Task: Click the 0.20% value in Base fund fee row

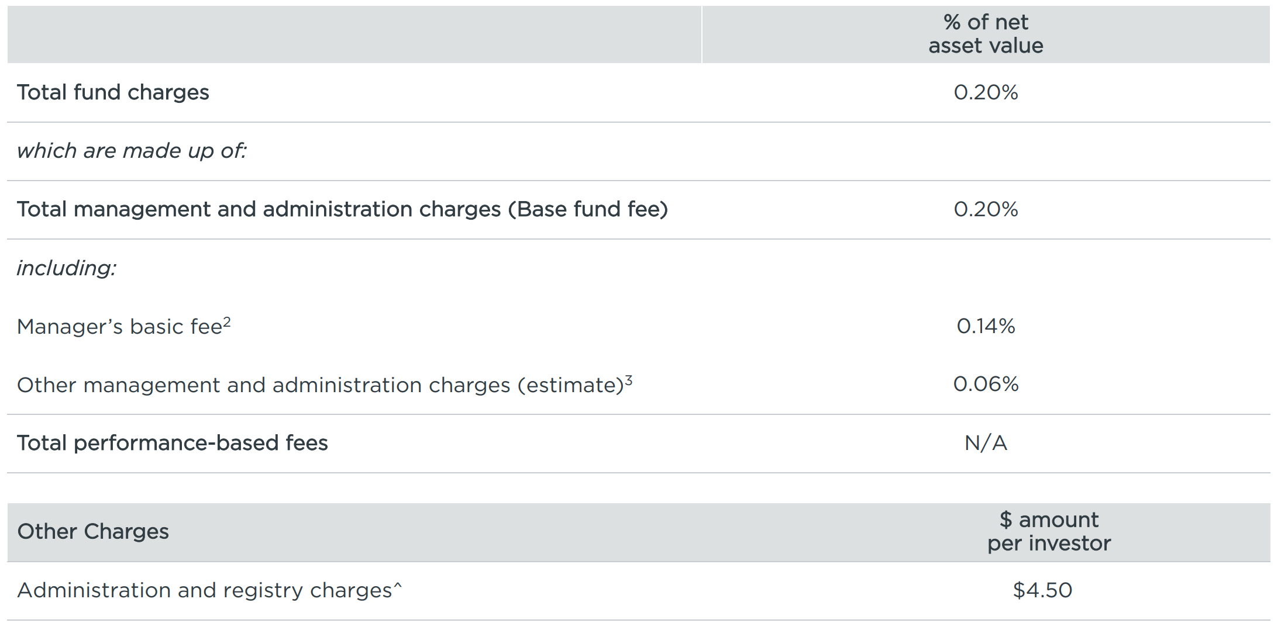Action: click(x=986, y=209)
